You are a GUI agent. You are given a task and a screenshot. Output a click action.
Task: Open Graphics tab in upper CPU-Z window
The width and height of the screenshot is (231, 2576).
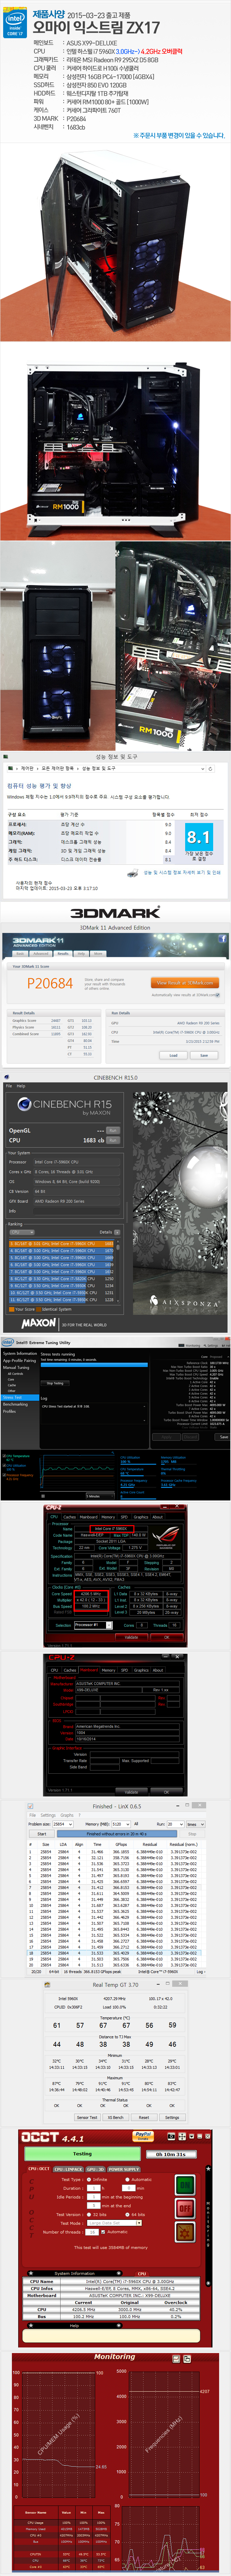coord(141,1517)
